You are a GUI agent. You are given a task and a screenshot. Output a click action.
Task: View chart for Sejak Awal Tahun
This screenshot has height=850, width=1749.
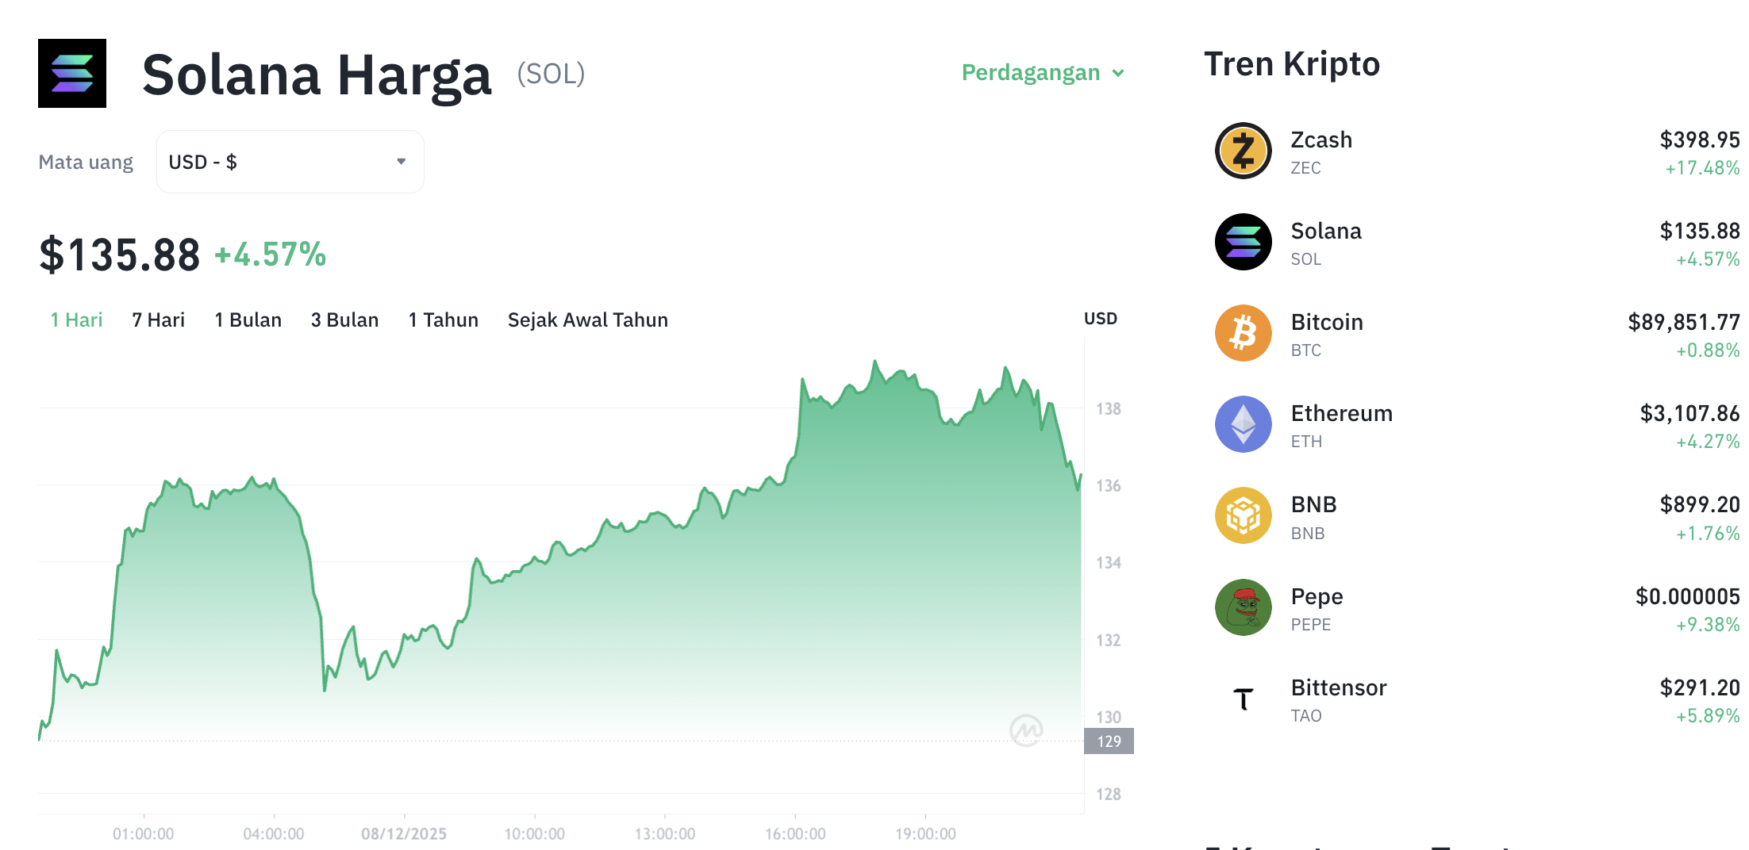coord(587,320)
